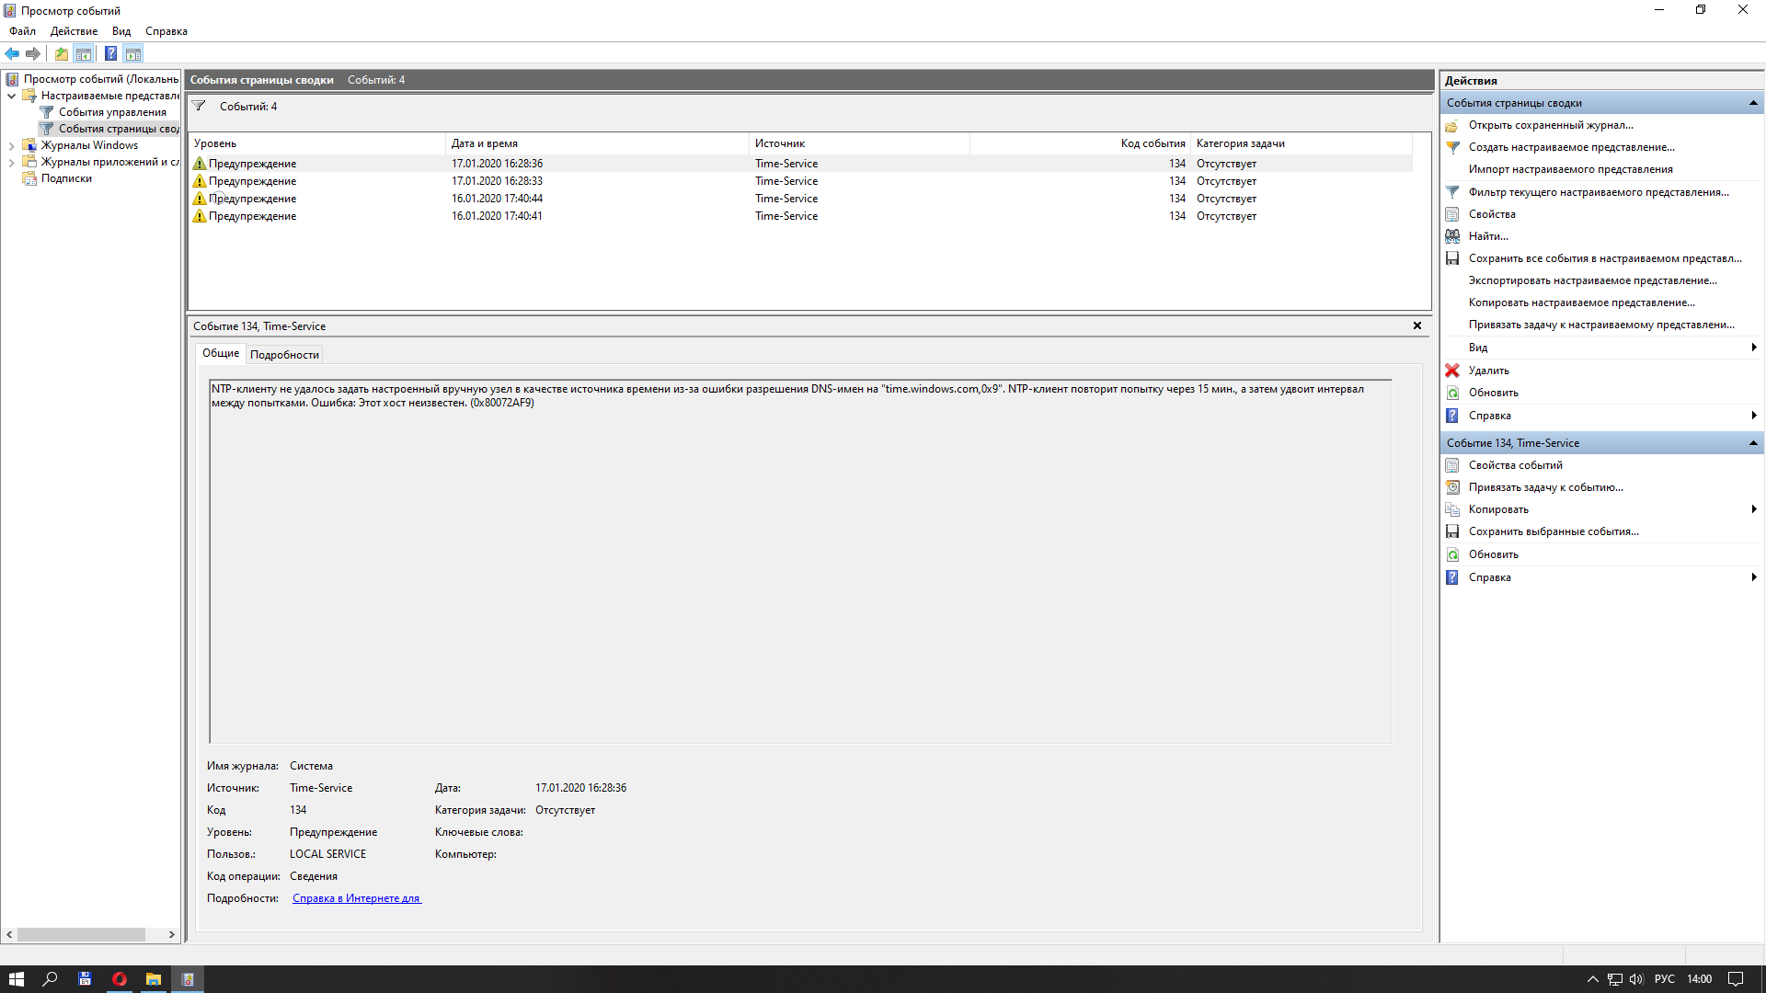Sort by Код события column header
Image resolution: width=1766 pixels, height=993 pixels.
tap(1080, 143)
